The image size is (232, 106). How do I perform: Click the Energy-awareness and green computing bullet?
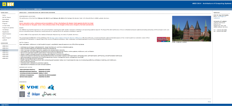pyautogui.click(x=32, y=59)
